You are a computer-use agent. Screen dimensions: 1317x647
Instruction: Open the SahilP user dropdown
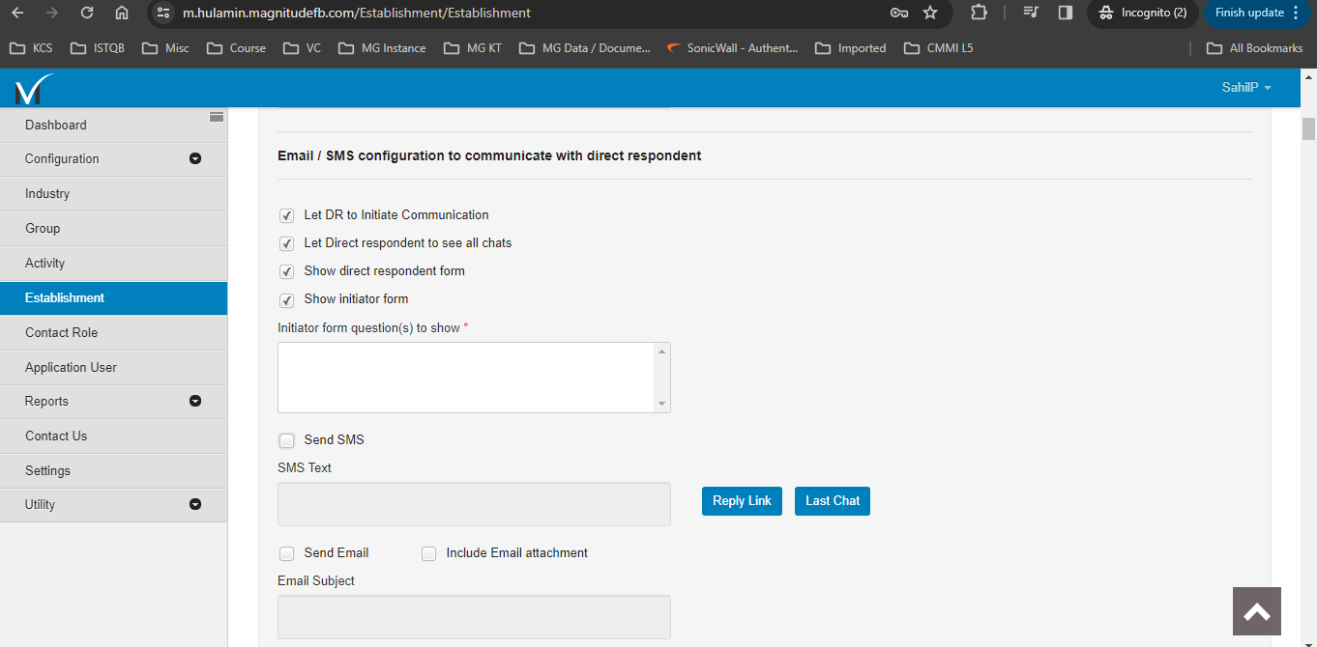(1245, 88)
